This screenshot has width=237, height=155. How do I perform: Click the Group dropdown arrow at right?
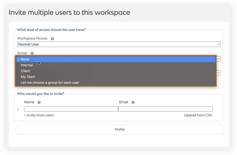click(x=218, y=59)
